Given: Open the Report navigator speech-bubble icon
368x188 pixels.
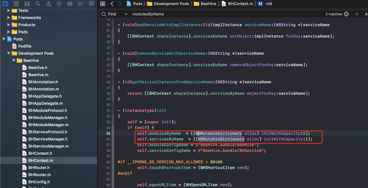Looking at the screenshot, I should [91, 4].
